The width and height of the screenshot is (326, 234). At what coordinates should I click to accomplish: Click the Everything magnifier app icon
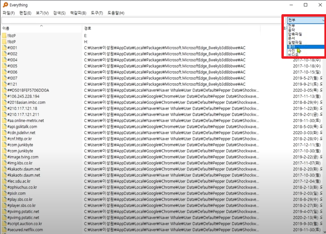5,5
